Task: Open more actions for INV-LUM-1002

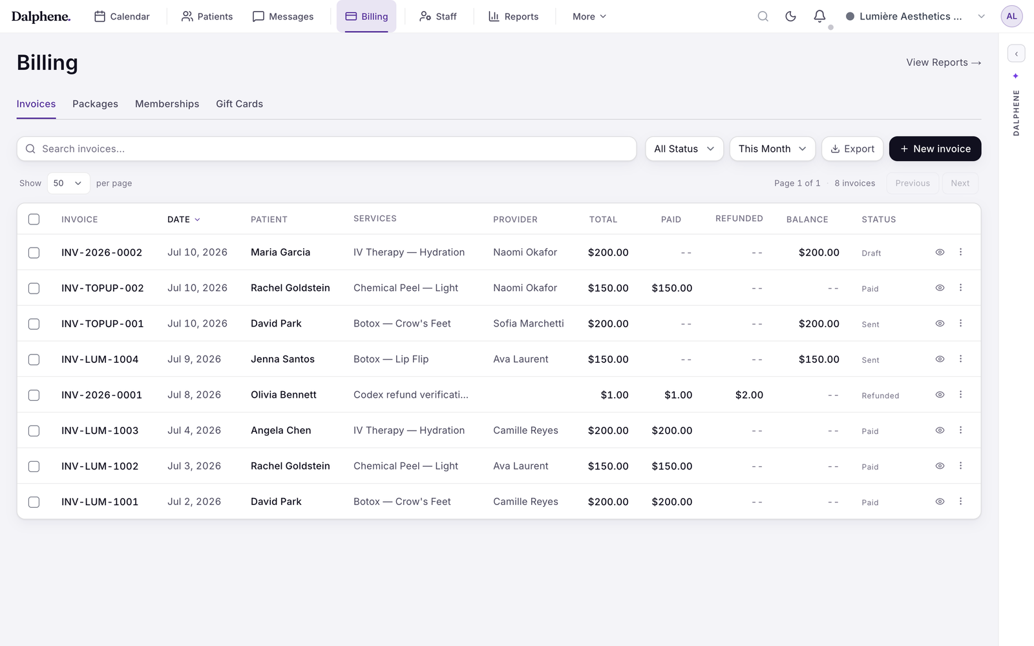Action: pos(960,466)
